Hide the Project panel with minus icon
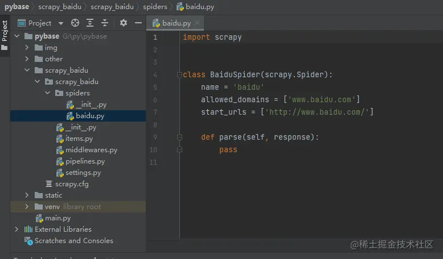443x259 pixels. pos(138,23)
